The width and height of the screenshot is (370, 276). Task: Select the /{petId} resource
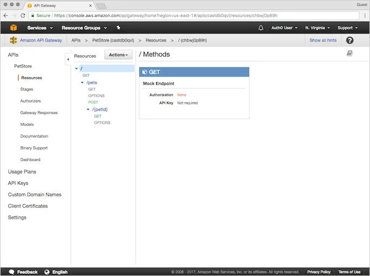pos(100,110)
